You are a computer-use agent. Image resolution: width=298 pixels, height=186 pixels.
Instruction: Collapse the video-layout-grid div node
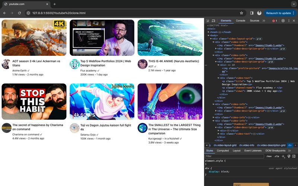pyautogui.click(x=211, y=39)
